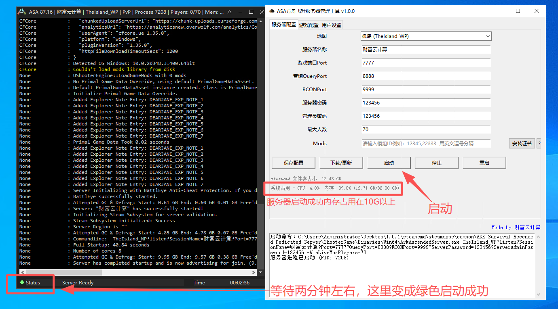Start the server with the 启动 button
Screen dimensions: 558x309
[x=389, y=163]
